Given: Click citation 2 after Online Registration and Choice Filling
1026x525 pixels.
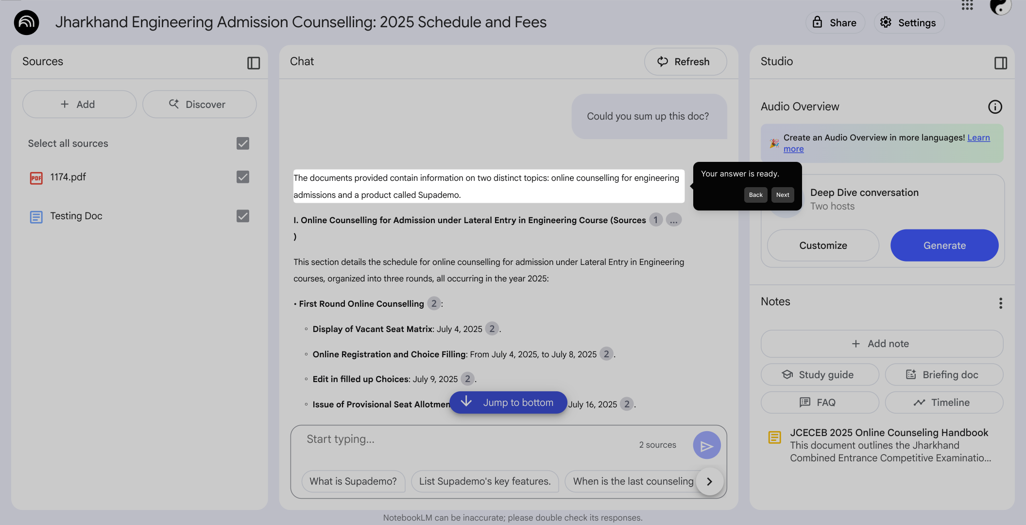Looking at the screenshot, I should pyautogui.click(x=606, y=354).
